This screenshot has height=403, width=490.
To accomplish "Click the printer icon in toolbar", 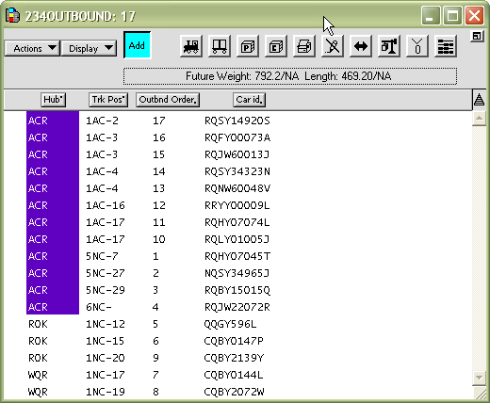I will (304, 46).
